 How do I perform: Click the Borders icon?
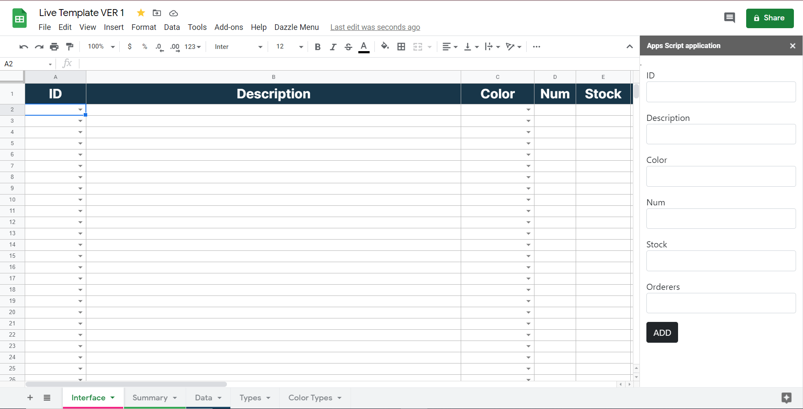[401, 46]
